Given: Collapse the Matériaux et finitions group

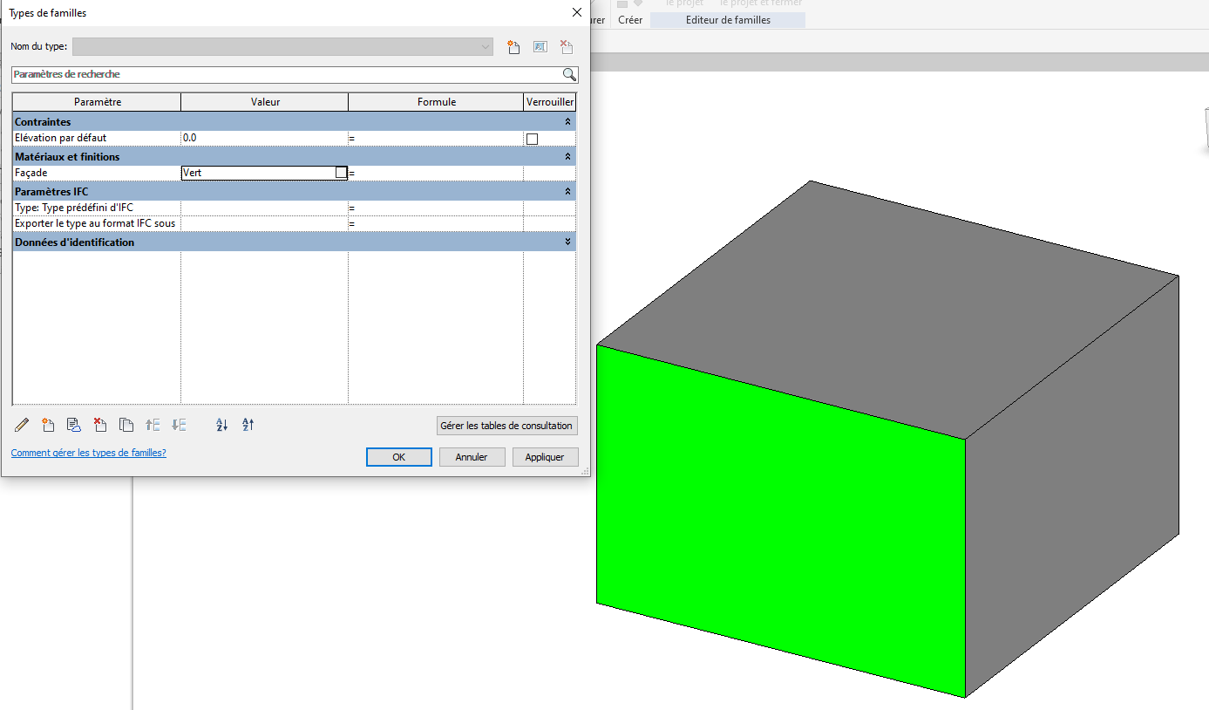Looking at the screenshot, I should tap(567, 157).
